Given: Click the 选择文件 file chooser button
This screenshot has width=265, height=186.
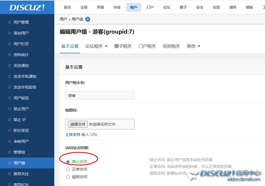Looking at the screenshot, I should tap(78, 124).
